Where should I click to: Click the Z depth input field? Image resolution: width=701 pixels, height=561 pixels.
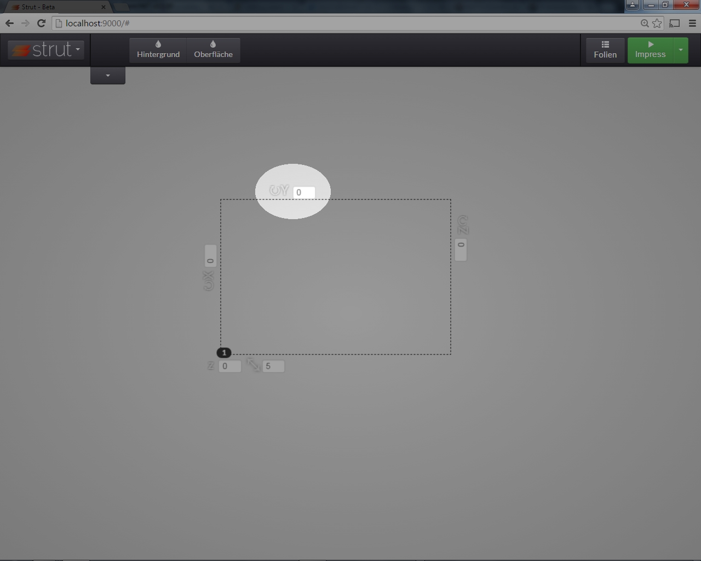tap(229, 366)
